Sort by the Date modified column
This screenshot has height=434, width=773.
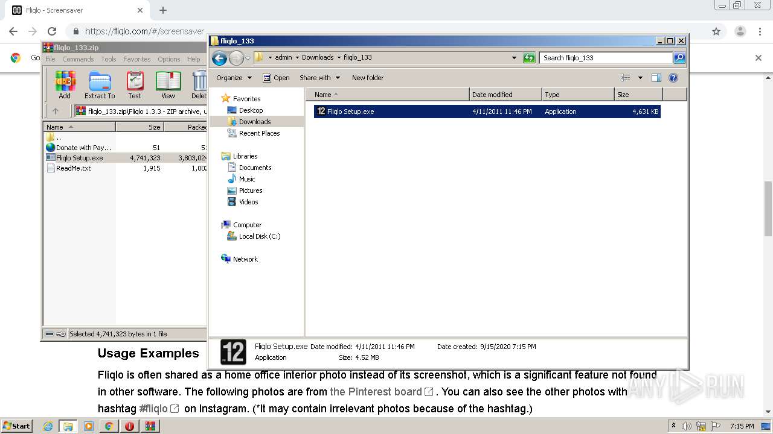(505, 95)
